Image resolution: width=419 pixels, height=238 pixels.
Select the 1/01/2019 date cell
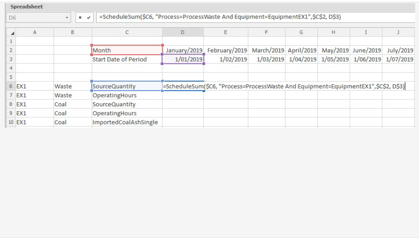(x=182, y=59)
